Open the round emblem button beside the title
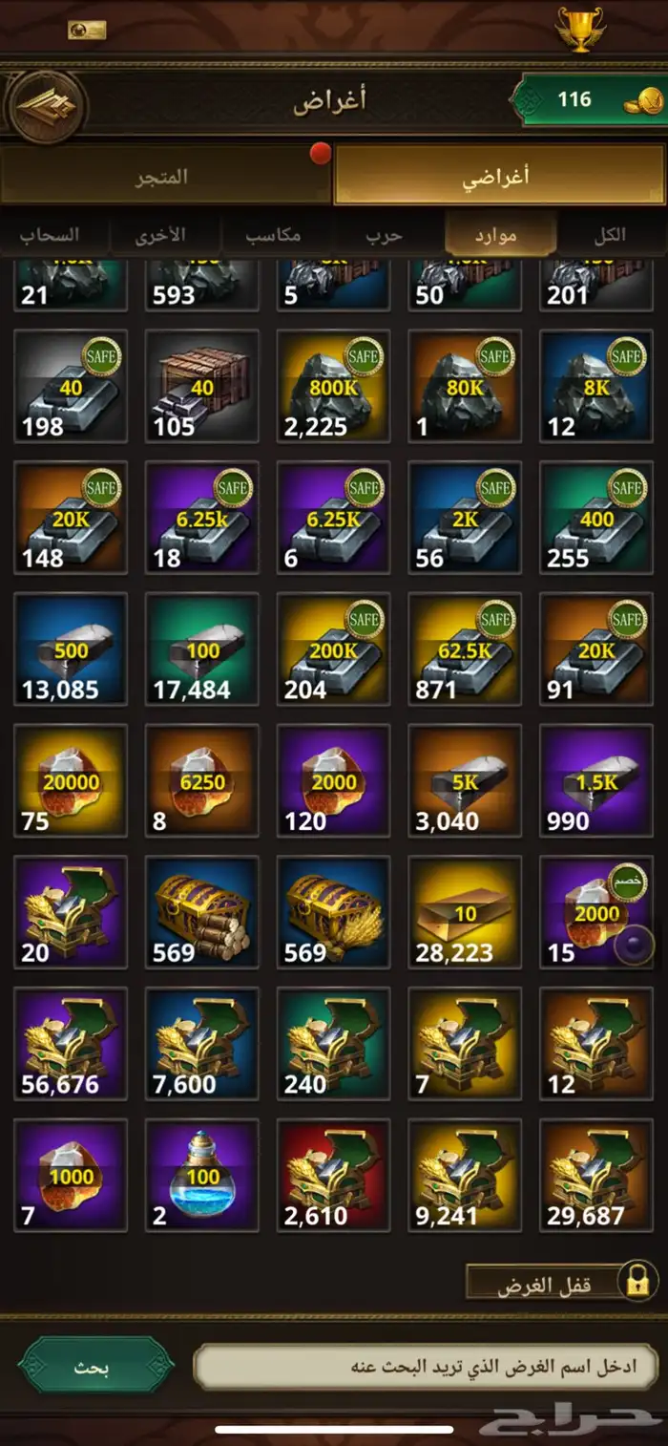 pyautogui.click(x=46, y=104)
